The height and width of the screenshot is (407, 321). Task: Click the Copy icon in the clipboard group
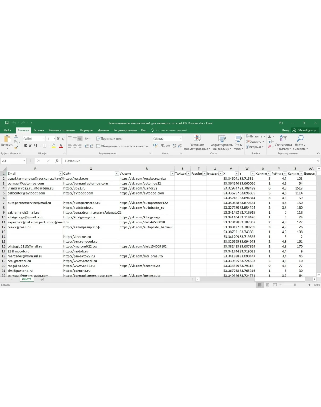[16, 142]
